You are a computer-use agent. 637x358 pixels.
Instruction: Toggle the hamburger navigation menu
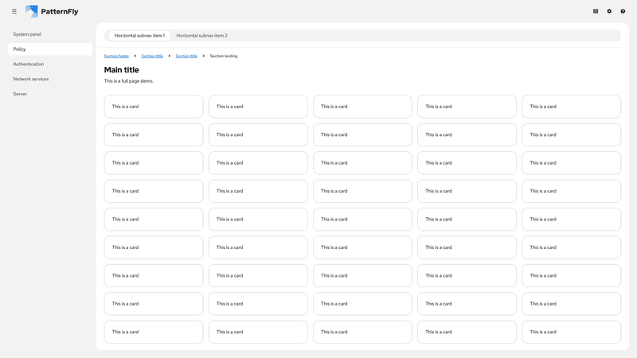[14, 11]
